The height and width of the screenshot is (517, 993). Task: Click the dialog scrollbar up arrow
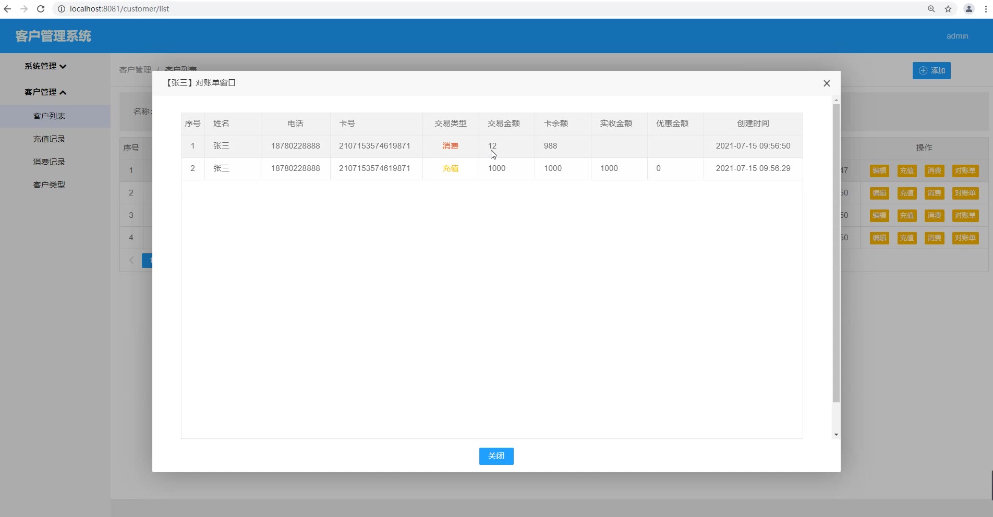tap(836, 100)
